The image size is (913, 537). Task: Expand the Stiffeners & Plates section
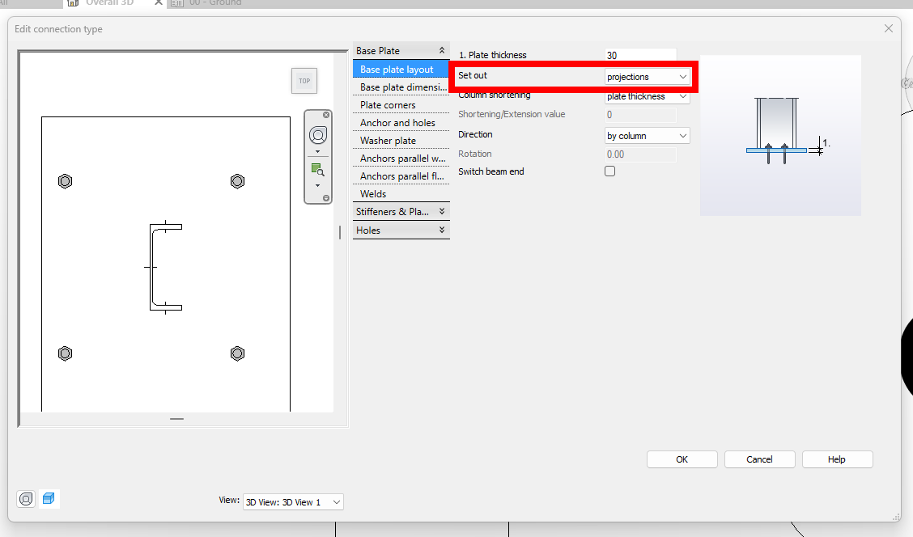pos(401,211)
